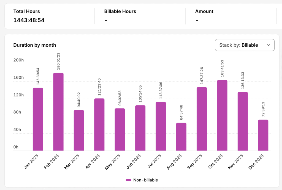Click the Amount summary heading
Viewport: 282px width, 190px height.
(204, 11)
